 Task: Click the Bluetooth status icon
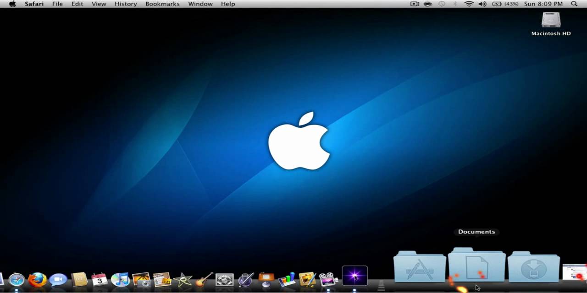coord(455,4)
